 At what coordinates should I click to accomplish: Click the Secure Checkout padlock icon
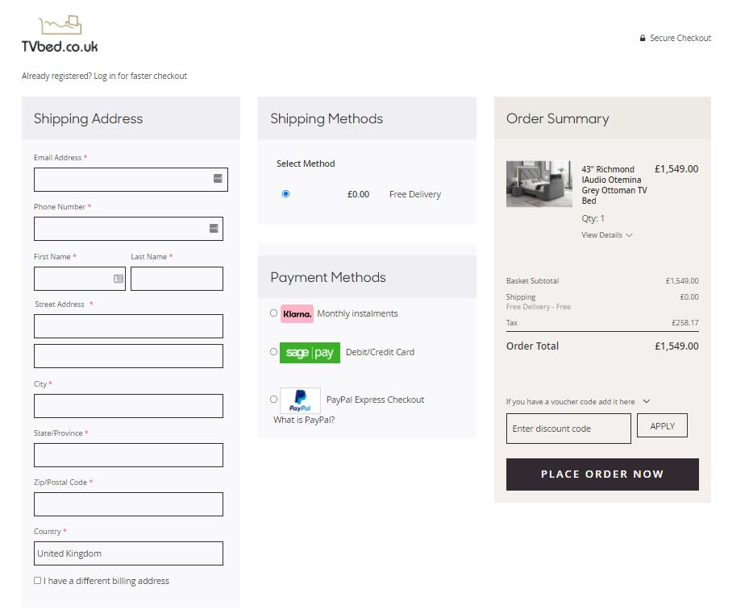pyautogui.click(x=643, y=39)
